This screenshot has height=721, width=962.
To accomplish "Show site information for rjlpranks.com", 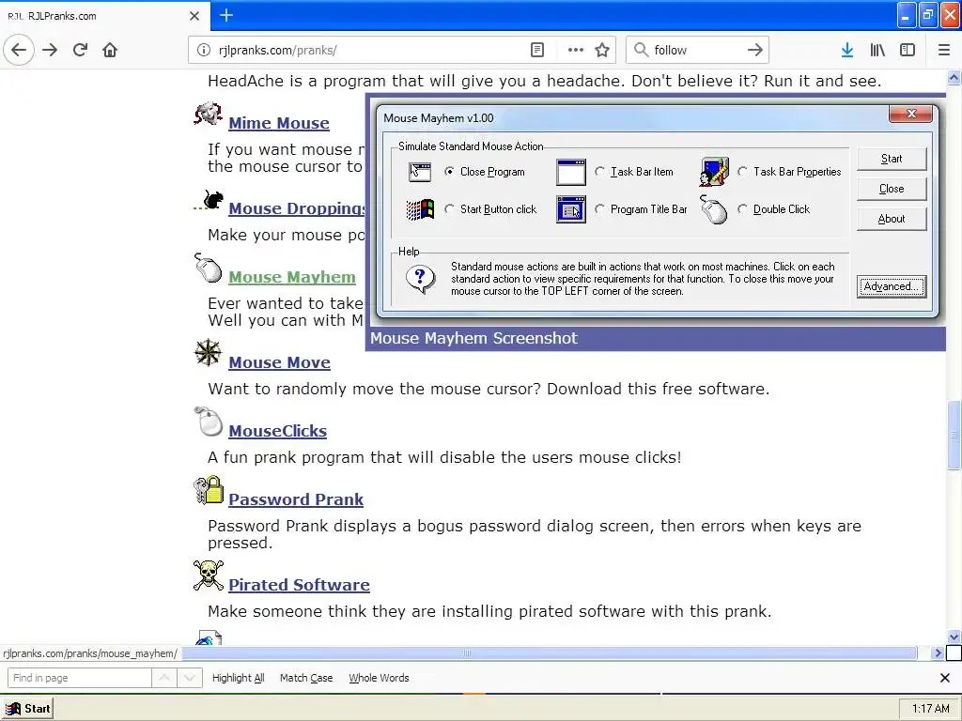I will (x=204, y=50).
